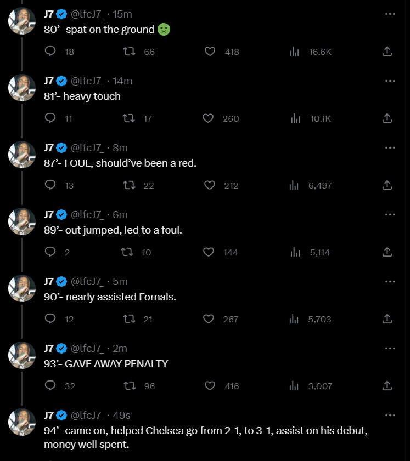Reply to the "spat on the ground" tweet

tap(50, 51)
